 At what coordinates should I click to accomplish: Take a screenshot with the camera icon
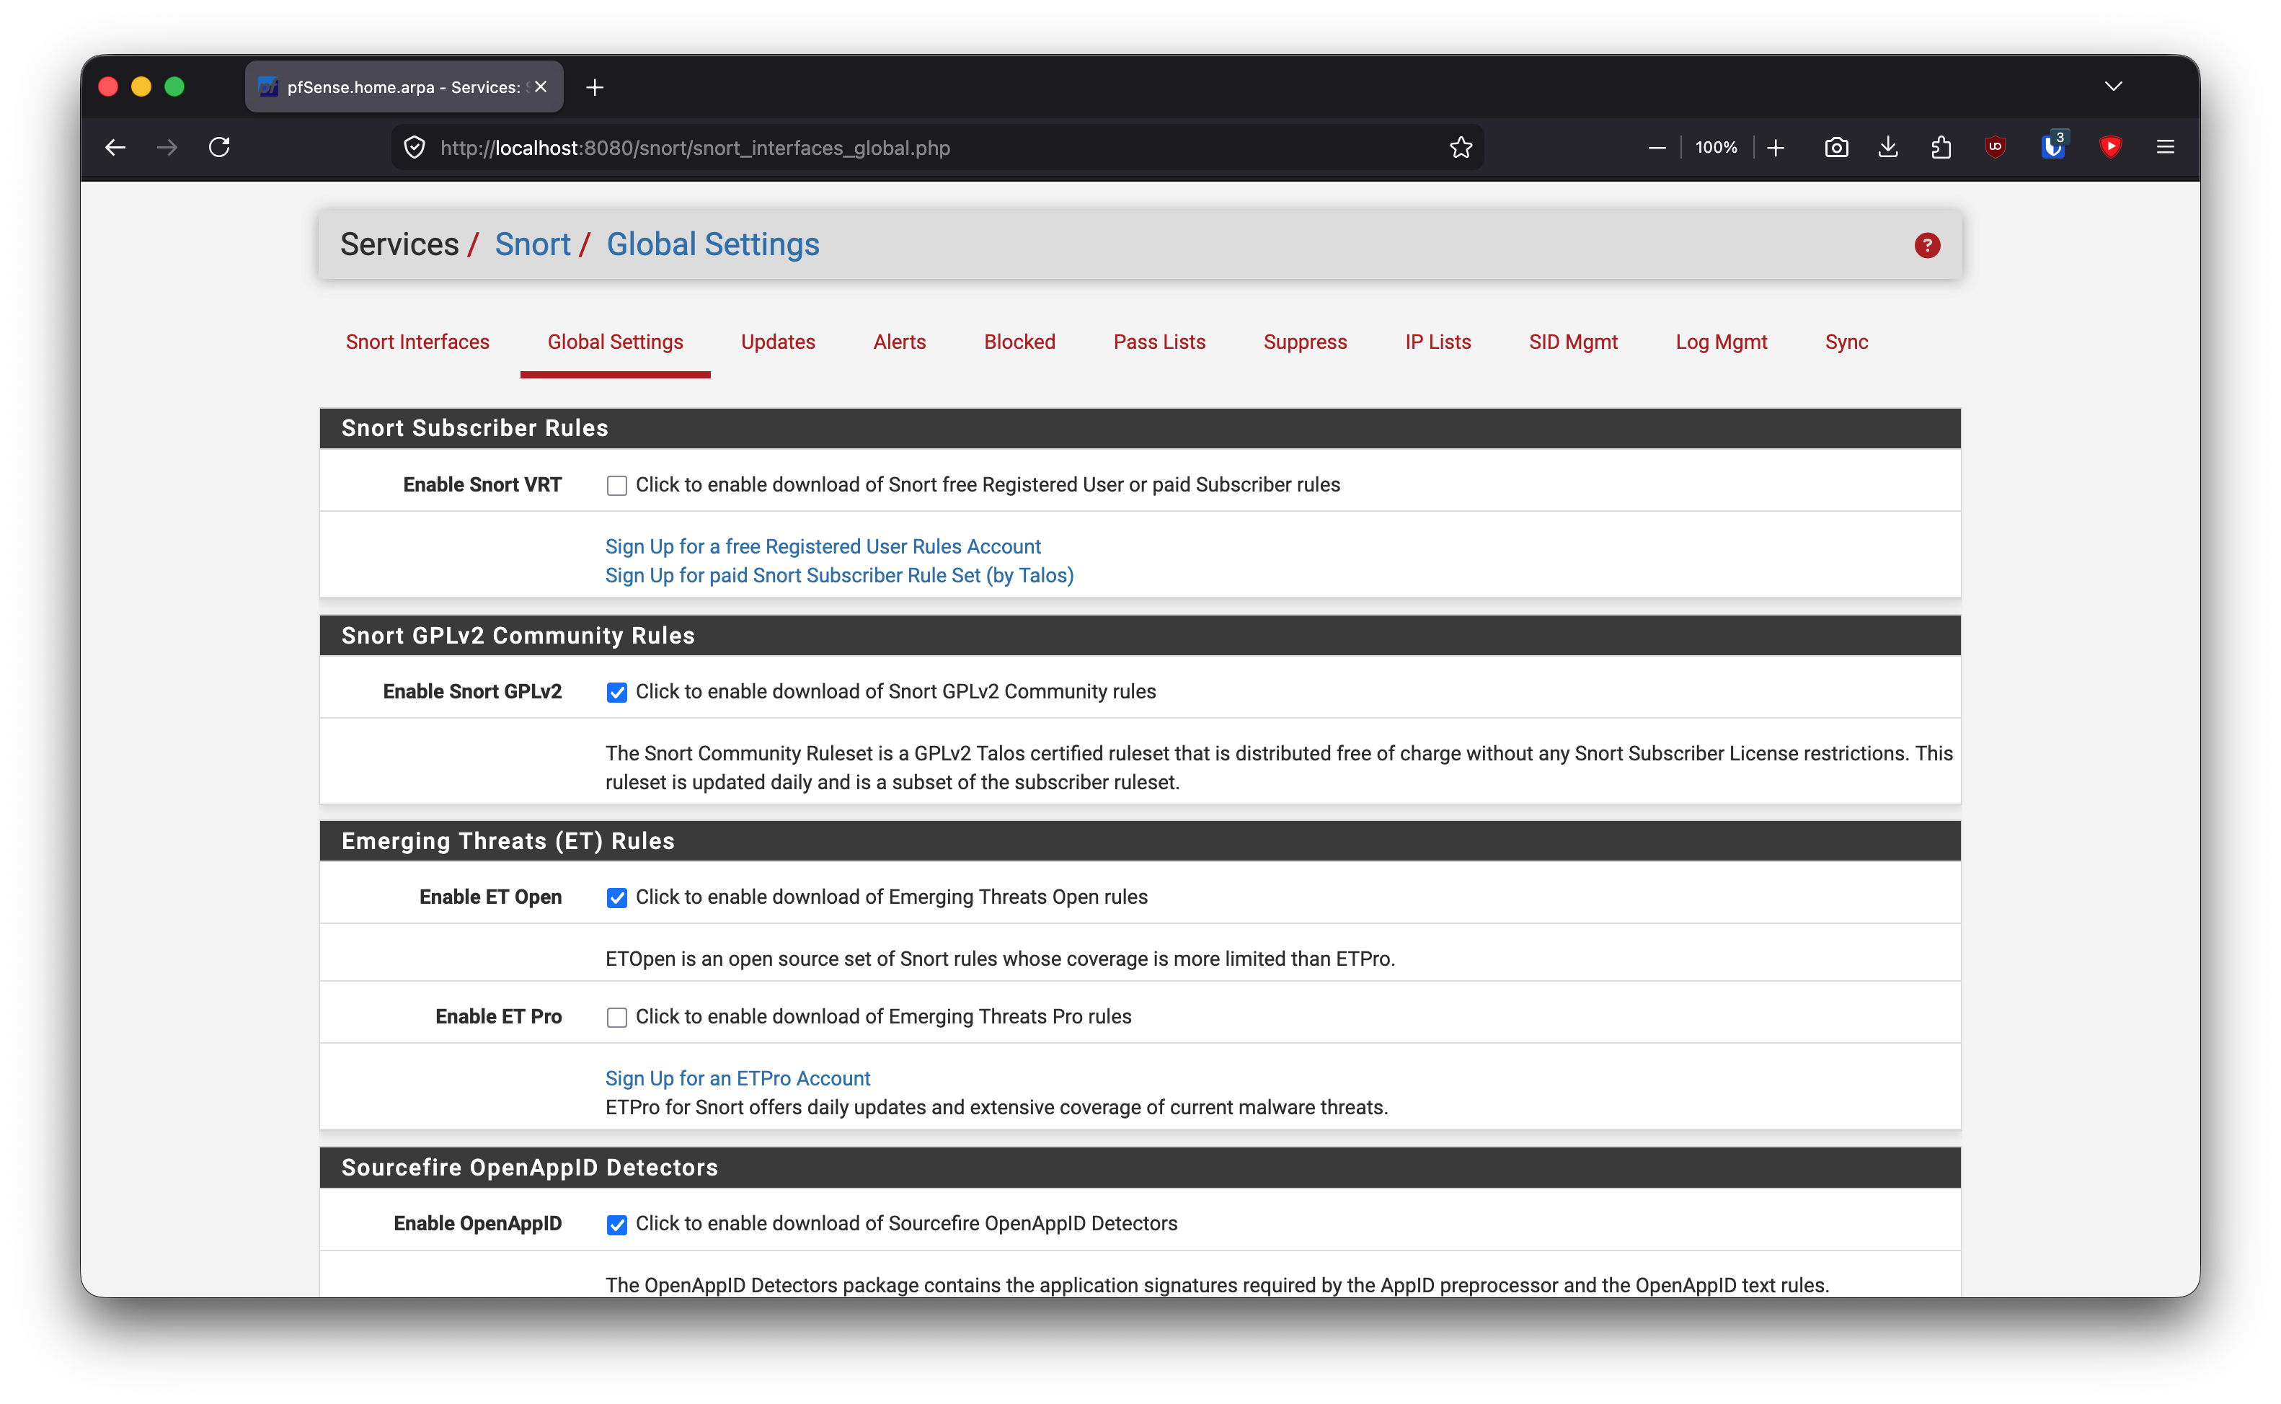1836,148
